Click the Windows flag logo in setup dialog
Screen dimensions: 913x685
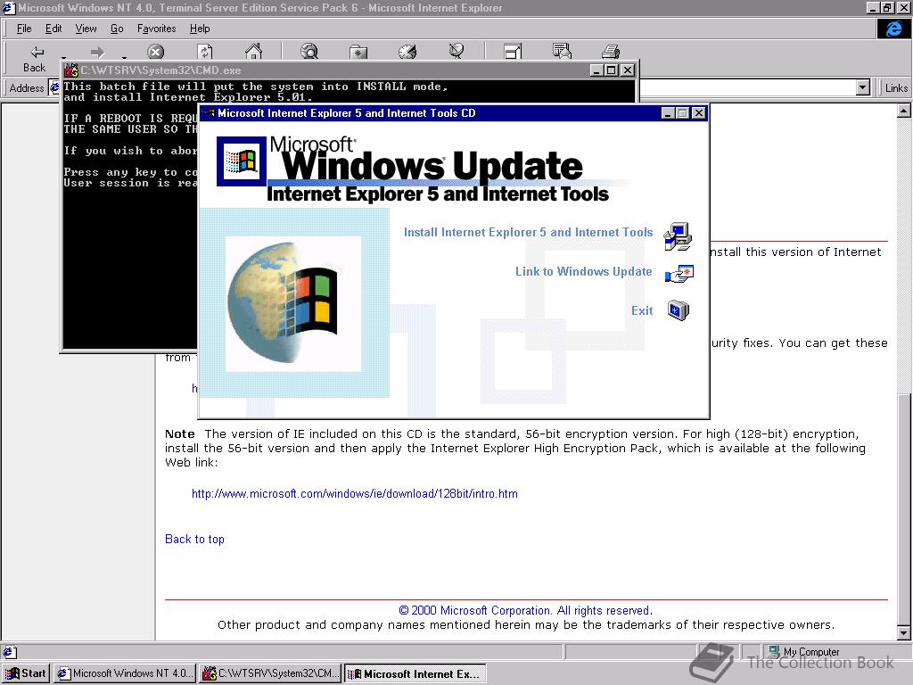tap(241, 161)
